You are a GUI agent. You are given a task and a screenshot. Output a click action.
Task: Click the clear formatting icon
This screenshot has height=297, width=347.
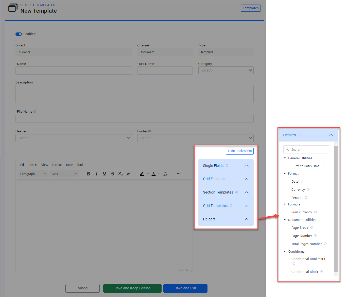165,174
